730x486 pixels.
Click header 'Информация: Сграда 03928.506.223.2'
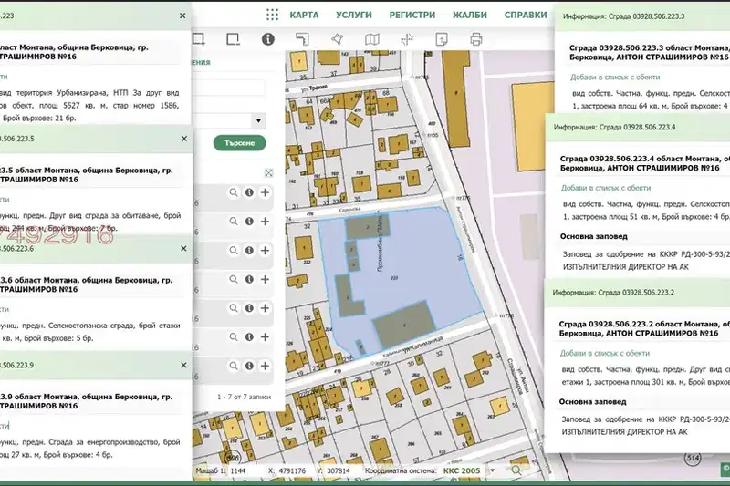click(613, 293)
